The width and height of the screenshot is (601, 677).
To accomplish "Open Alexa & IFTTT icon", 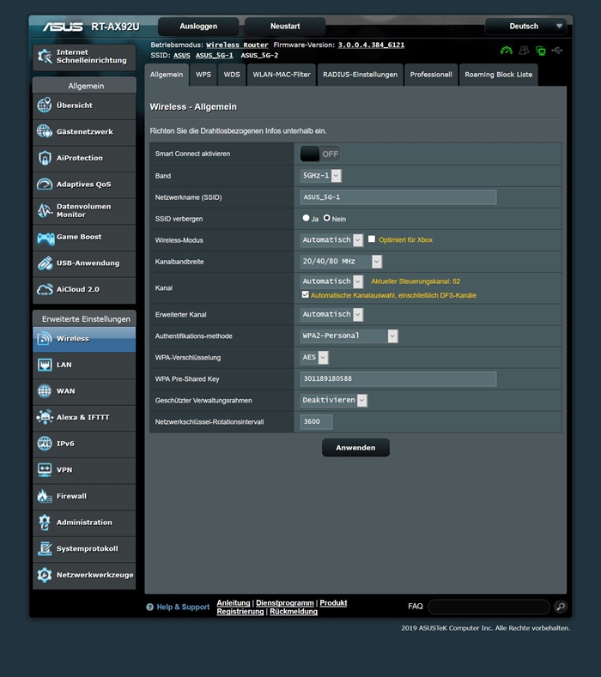I will click(45, 417).
